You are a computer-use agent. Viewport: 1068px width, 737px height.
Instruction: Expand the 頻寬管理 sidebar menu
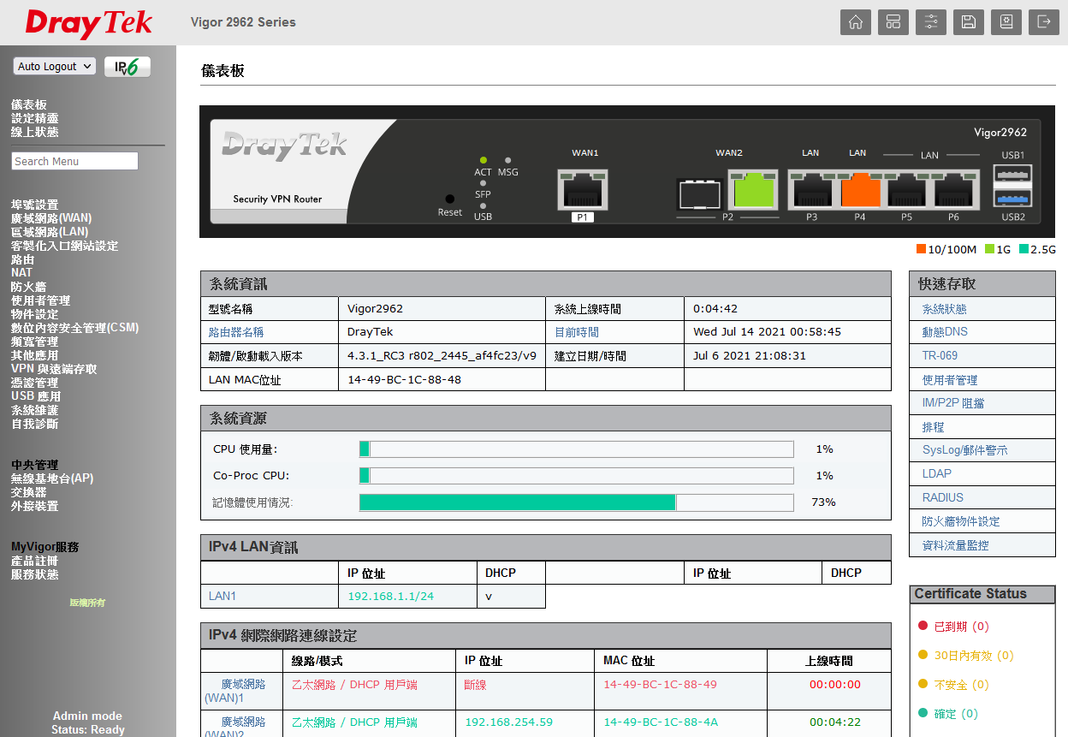coord(35,342)
